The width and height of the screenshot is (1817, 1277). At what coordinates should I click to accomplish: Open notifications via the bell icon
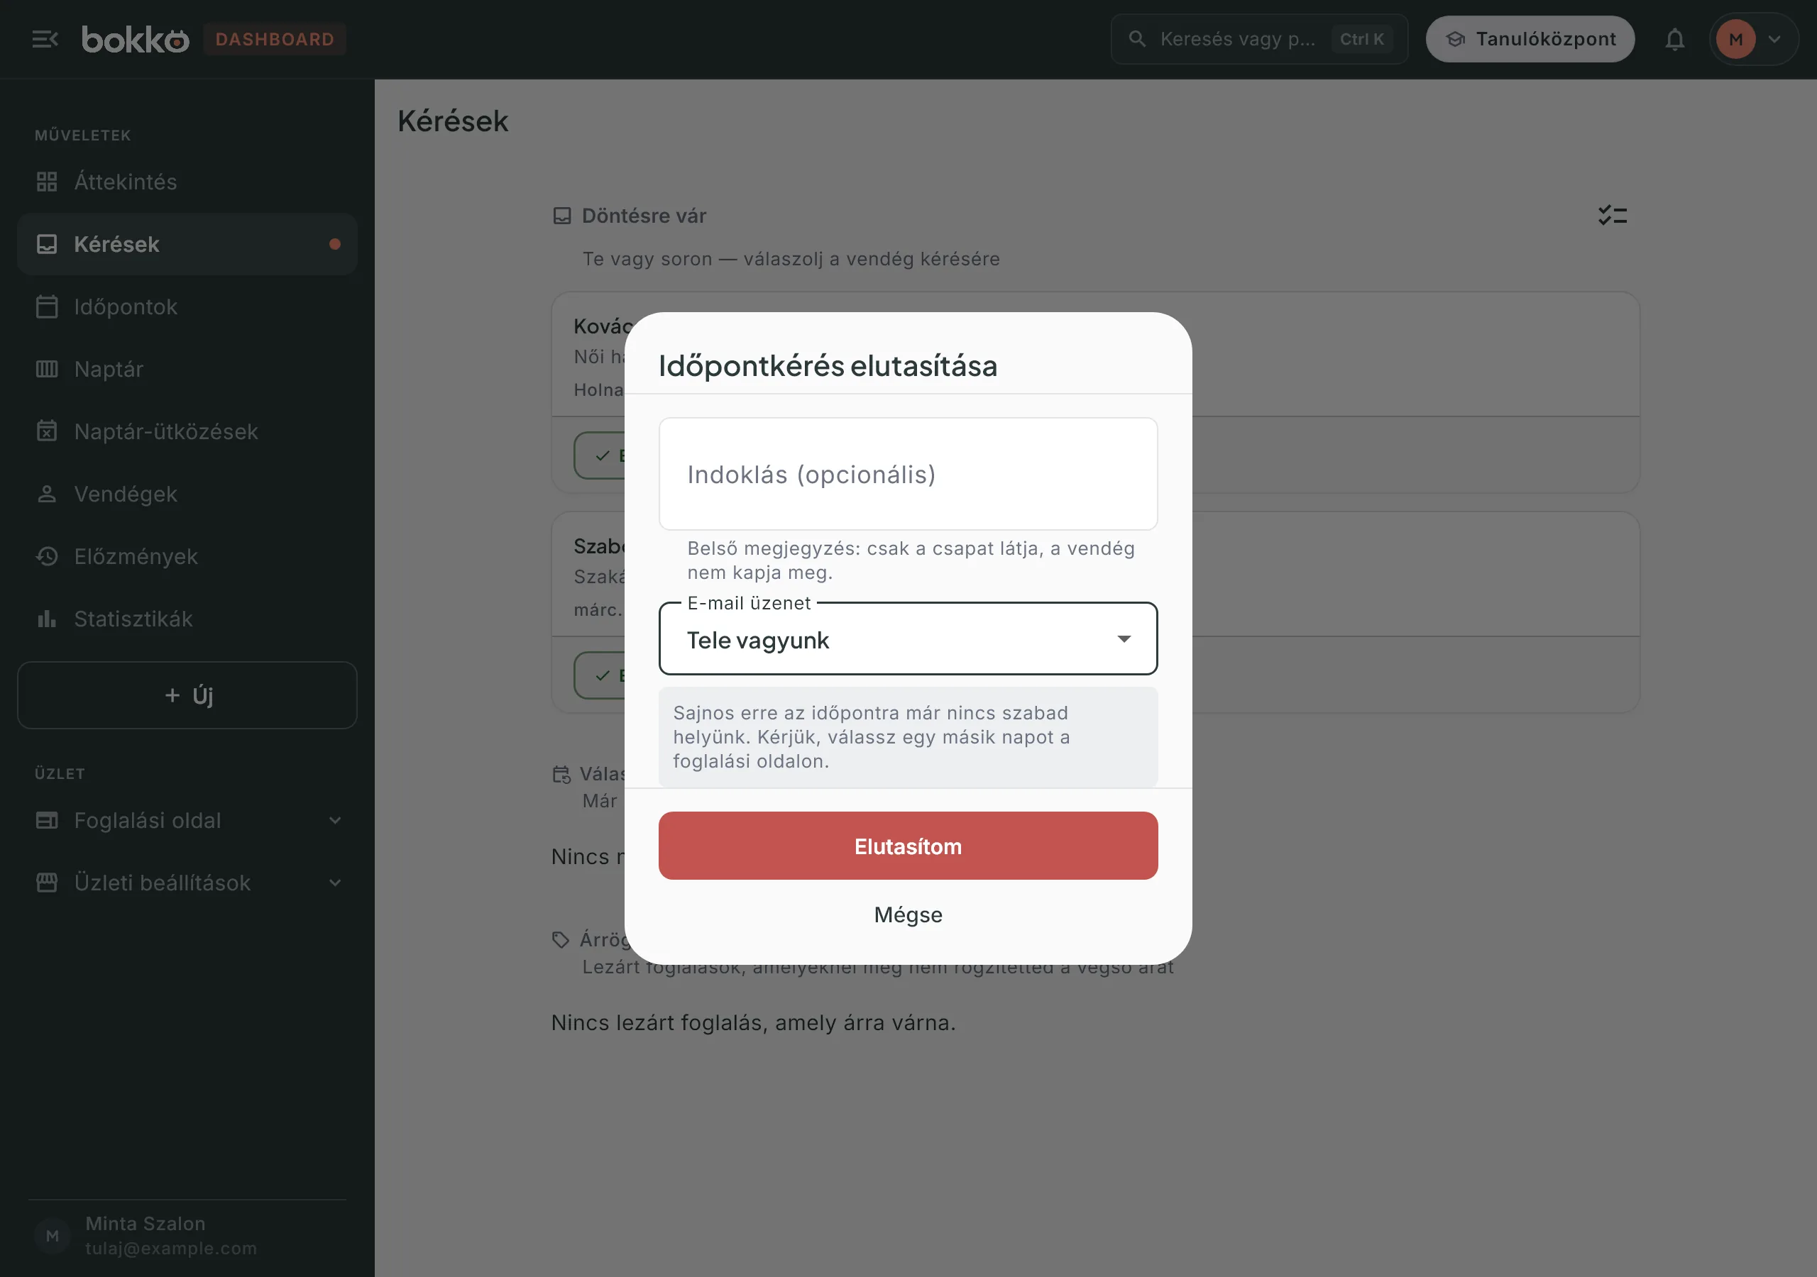click(x=1674, y=39)
